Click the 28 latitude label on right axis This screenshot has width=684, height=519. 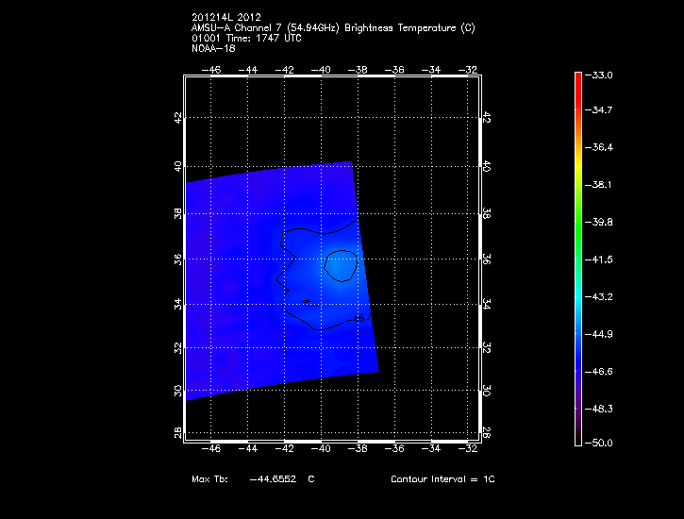486,432
